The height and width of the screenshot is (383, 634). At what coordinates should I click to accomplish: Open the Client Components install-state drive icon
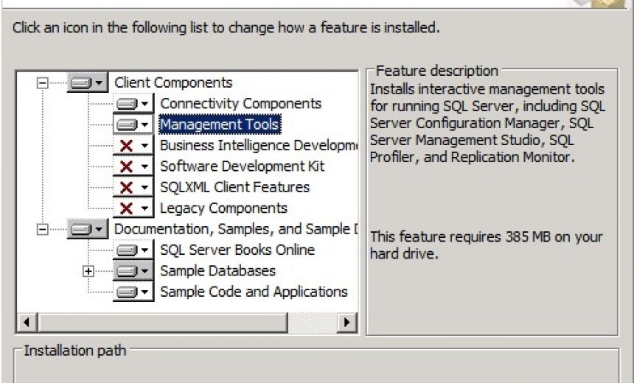tap(87, 82)
